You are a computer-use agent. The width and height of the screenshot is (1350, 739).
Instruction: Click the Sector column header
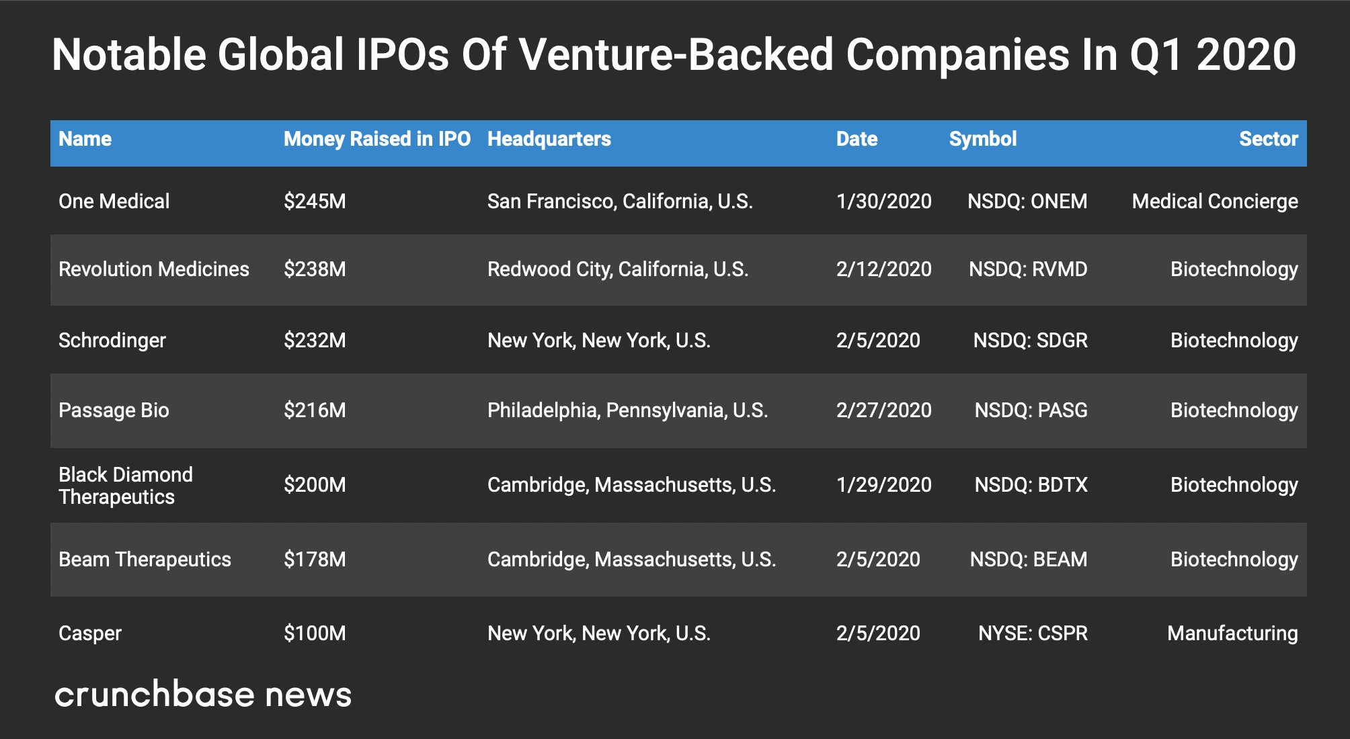pyautogui.click(x=1268, y=139)
